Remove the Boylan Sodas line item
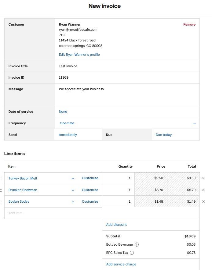The image size is (212, 270). 203,201
